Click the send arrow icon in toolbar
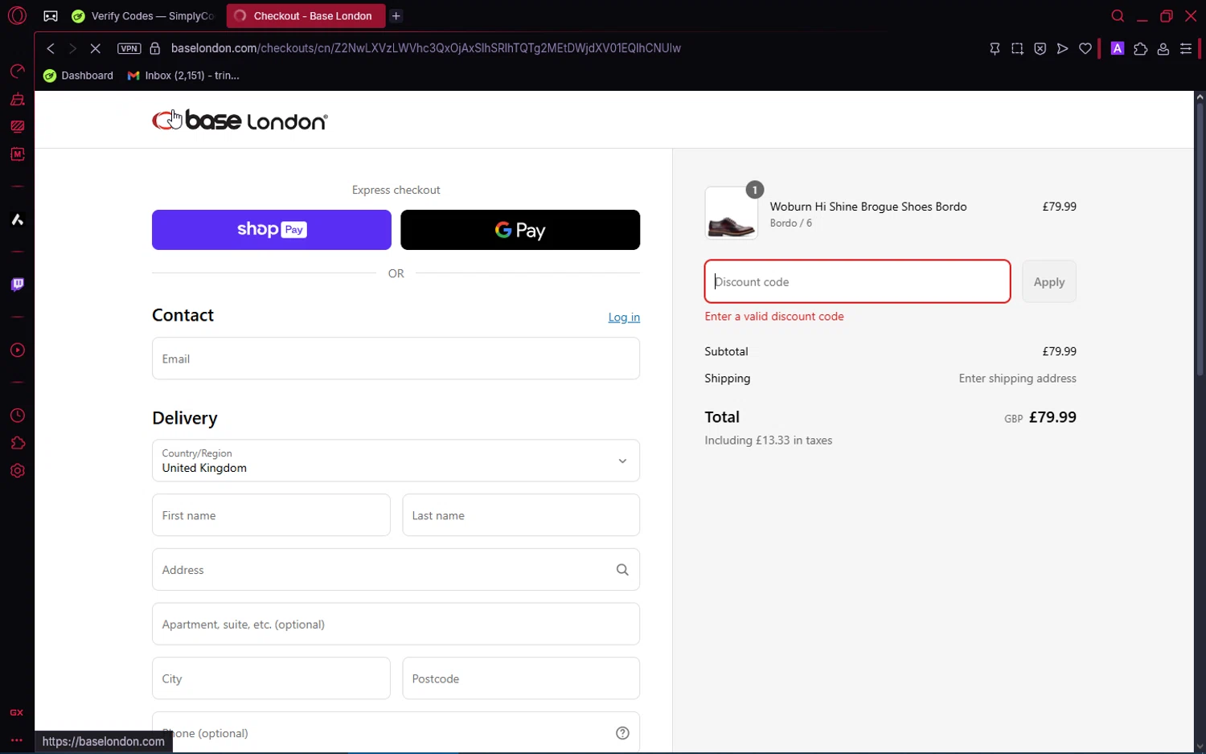 coord(1062,49)
